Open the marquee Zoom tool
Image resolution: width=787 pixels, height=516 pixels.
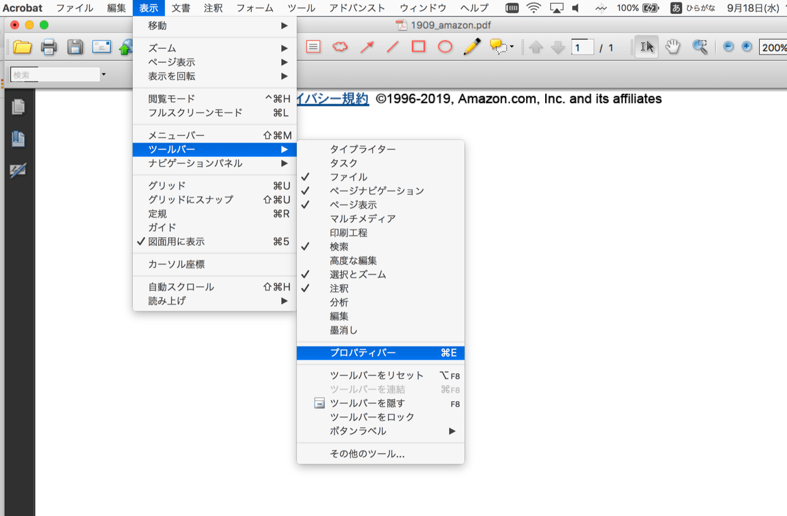(699, 47)
